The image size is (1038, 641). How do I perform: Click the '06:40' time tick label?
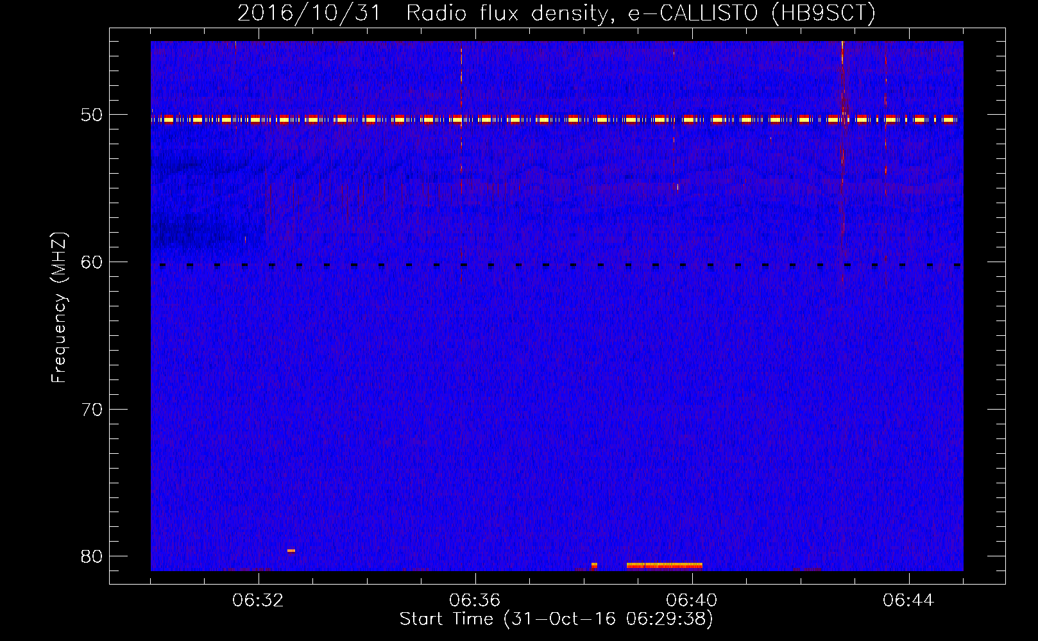coord(692,601)
